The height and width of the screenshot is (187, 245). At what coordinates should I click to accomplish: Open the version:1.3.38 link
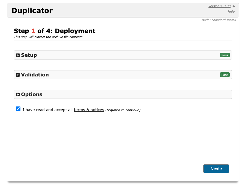[x=219, y=6]
